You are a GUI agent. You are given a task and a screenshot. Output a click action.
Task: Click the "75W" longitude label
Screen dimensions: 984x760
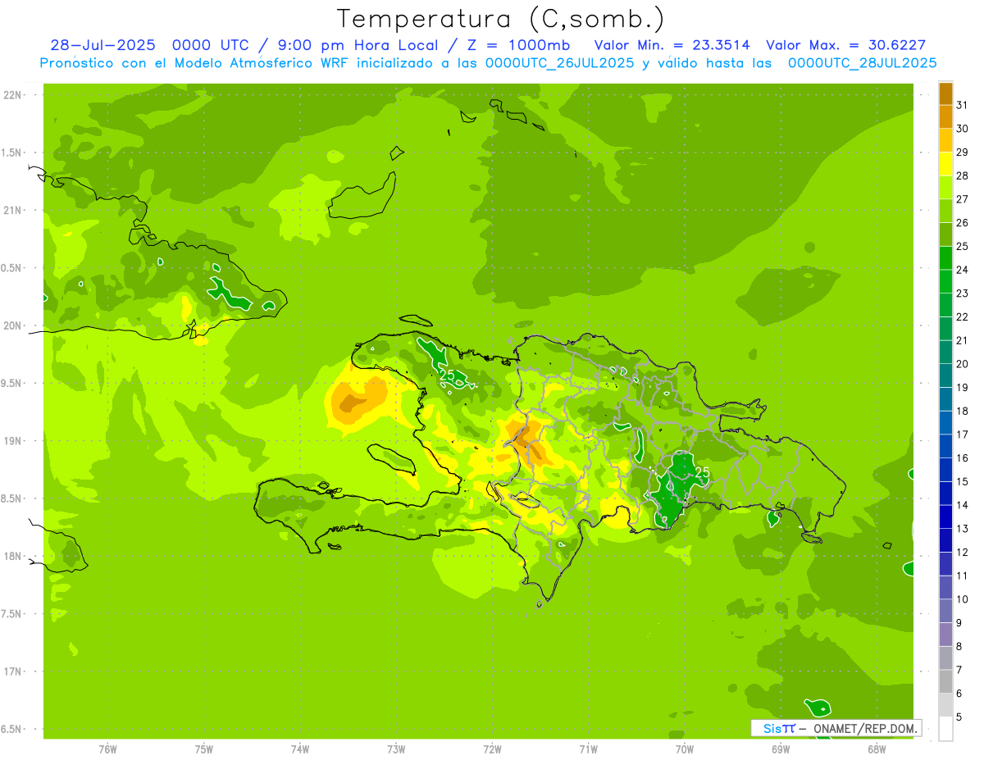(x=203, y=749)
